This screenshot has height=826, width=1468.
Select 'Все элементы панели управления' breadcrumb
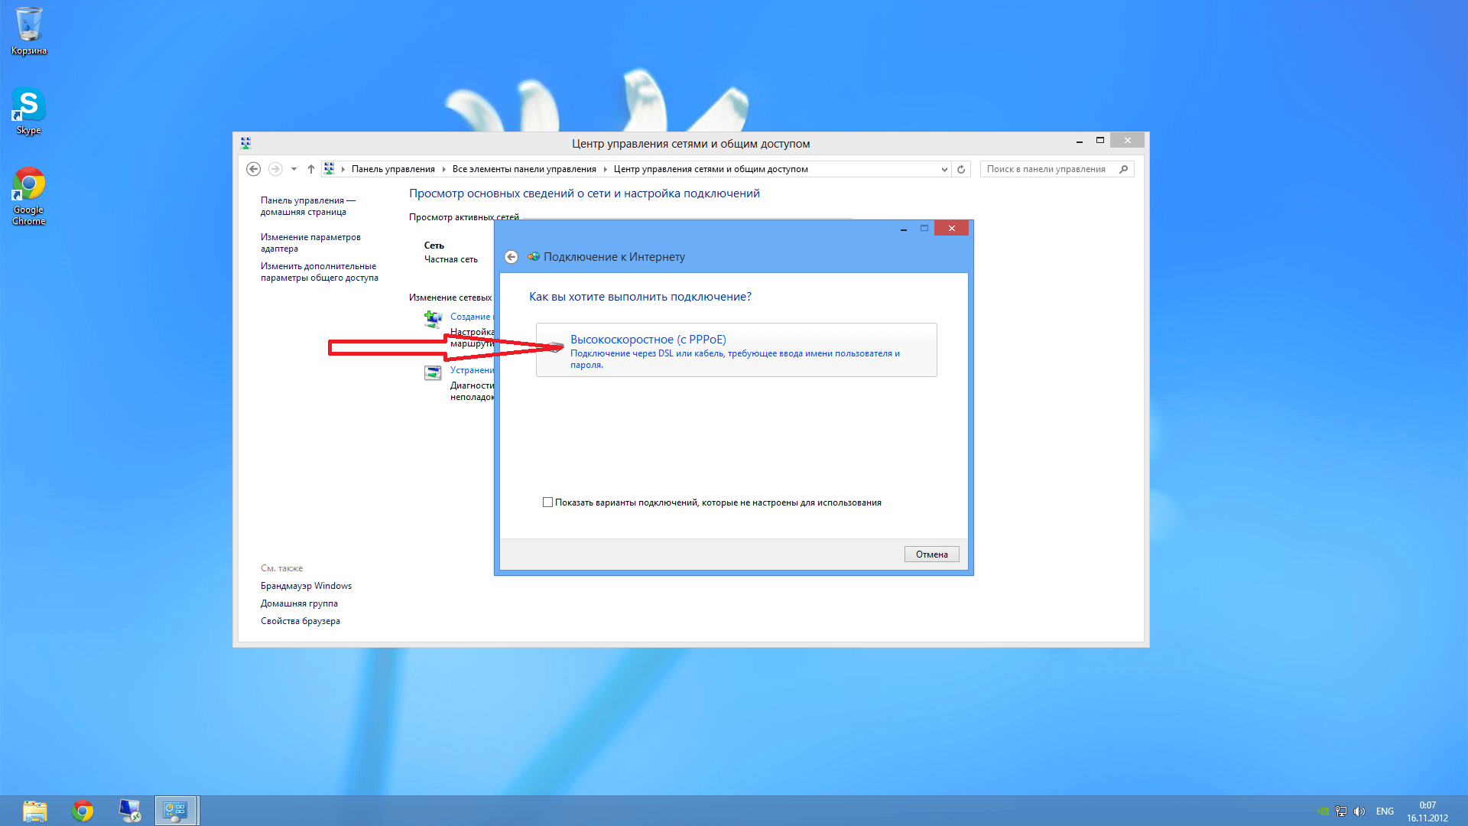(524, 169)
